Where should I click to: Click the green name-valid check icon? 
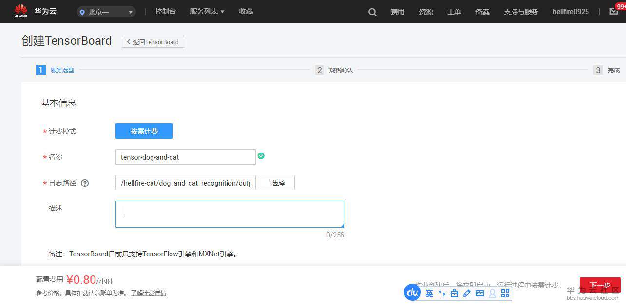pos(261,156)
